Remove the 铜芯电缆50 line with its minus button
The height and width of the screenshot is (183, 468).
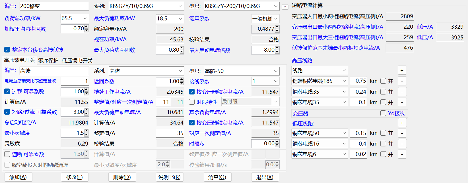tap(402, 133)
